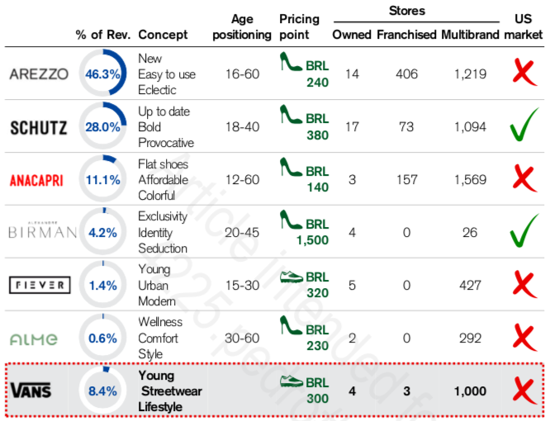Viewport: 550px width, 421px height.
Task: Click the multibrand count '427'
Action: coord(470,286)
